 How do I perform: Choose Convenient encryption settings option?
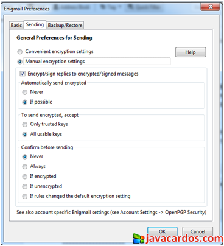coord(19,52)
